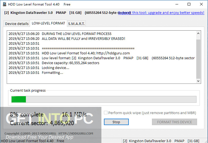Image resolution: width=208 pixels, height=143 pixels.
Task: Click the current task progress bar
Action: pos(104,99)
